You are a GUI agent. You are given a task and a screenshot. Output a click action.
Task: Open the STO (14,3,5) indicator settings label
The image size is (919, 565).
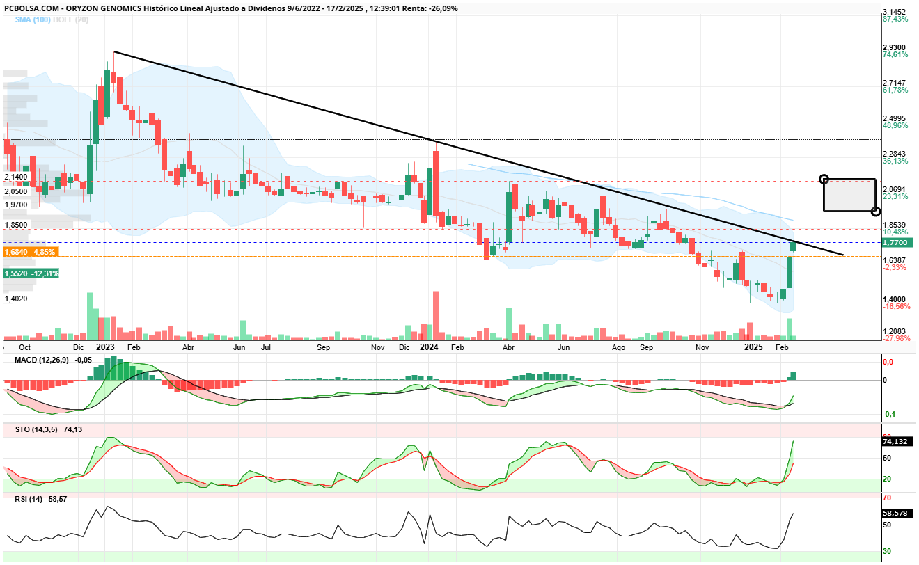[x=36, y=430]
